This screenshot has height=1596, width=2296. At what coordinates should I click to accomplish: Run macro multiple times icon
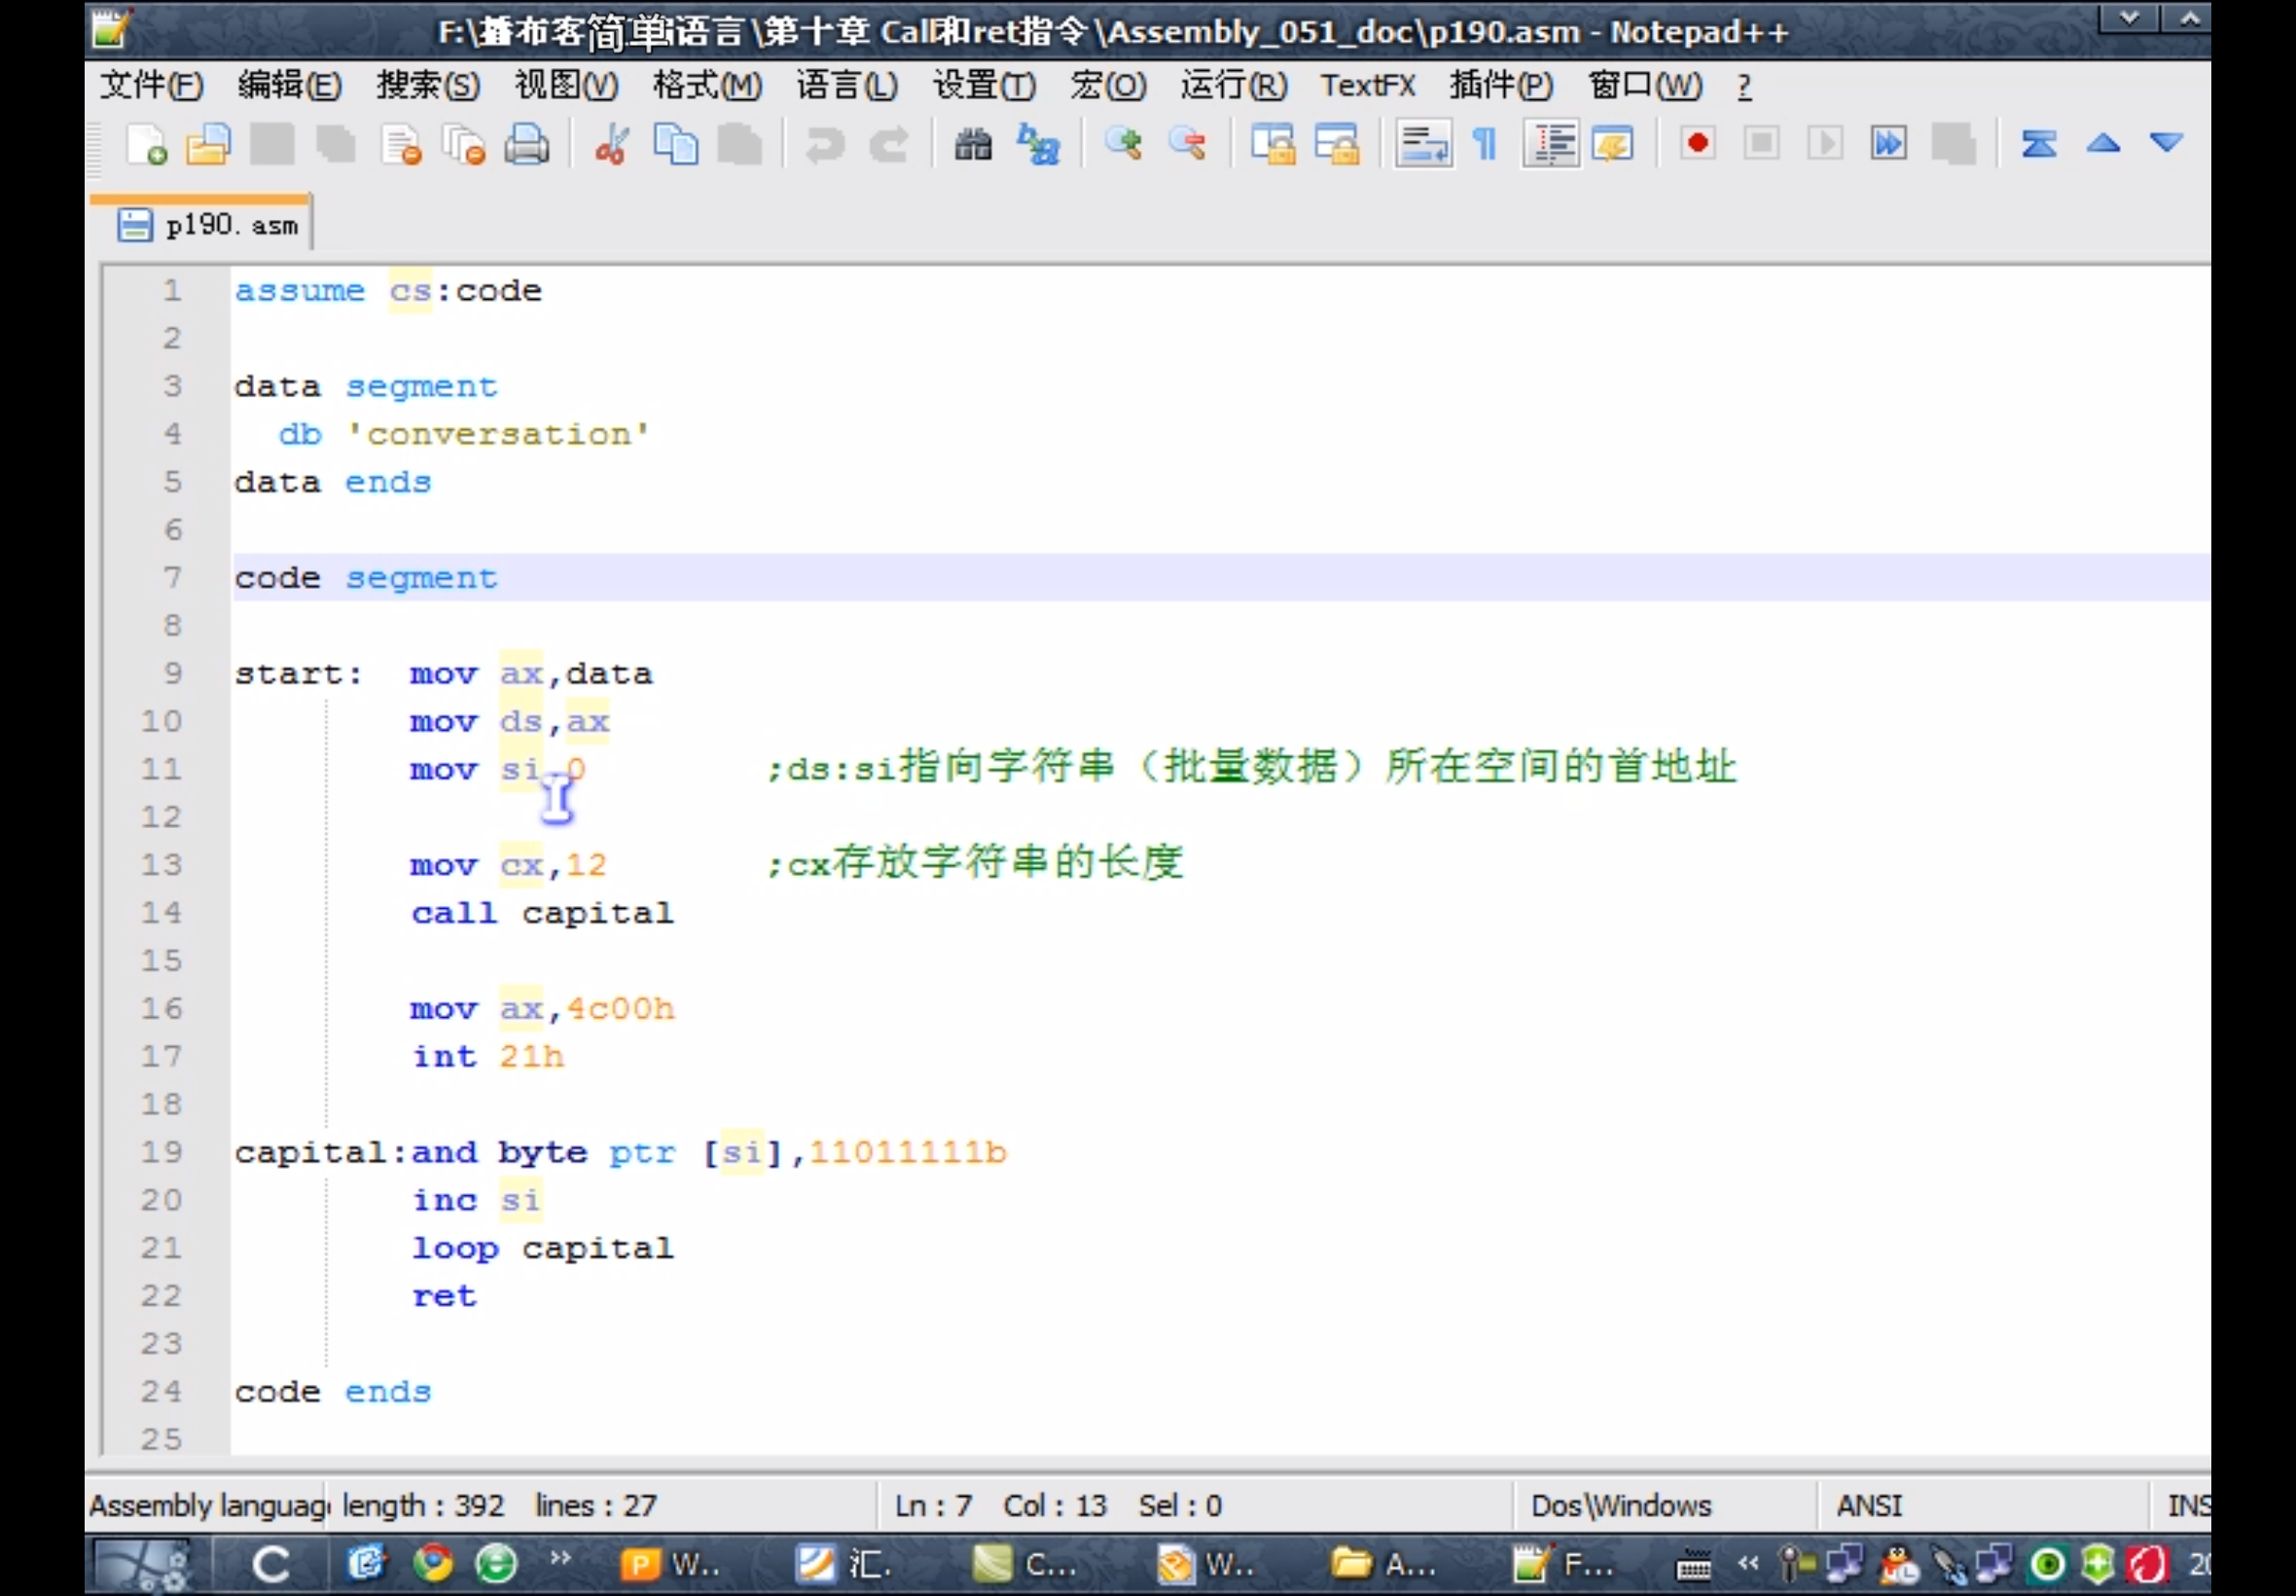click(x=1889, y=144)
